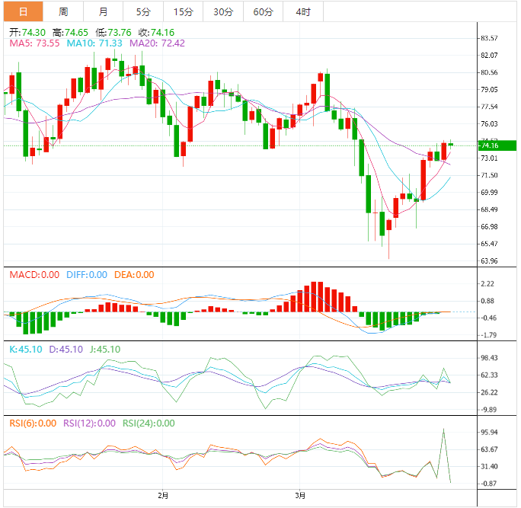The width and height of the screenshot is (521, 508).
Task: Click the RSI(6):0.00 label
Action: (x=33, y=423)
